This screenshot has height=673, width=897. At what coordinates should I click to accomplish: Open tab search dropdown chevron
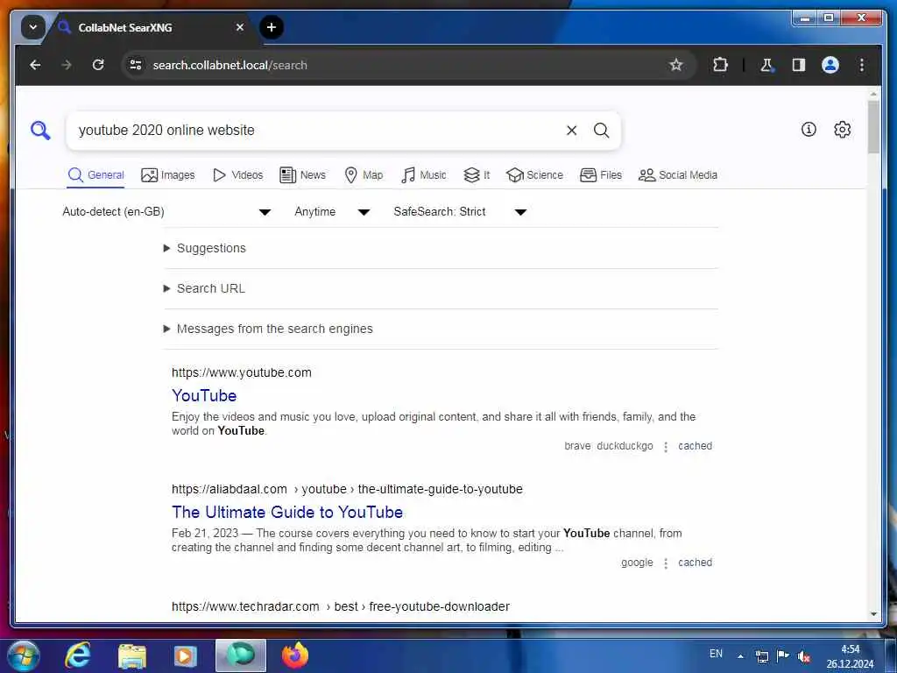[33, 27]
